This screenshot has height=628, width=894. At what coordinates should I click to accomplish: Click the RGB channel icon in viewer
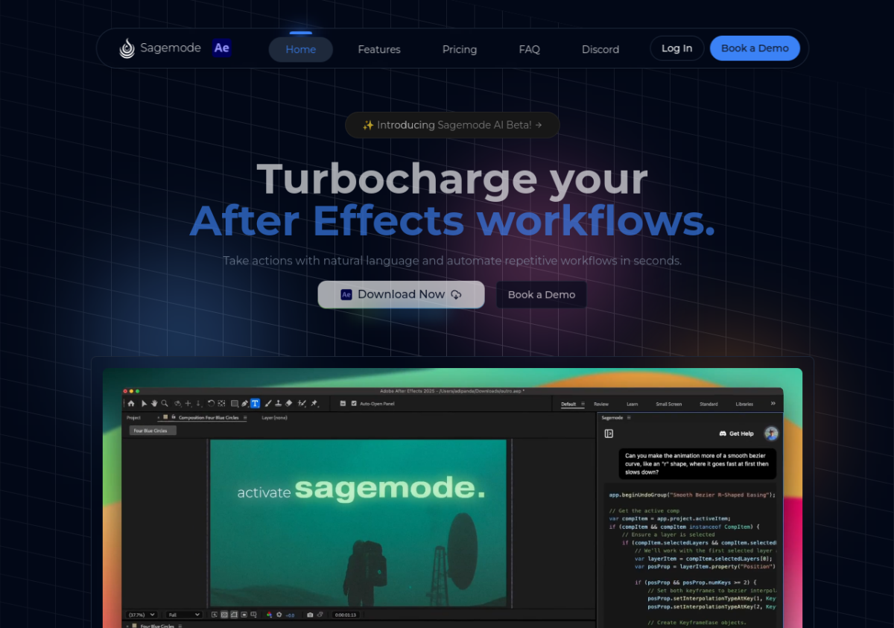[x=269, y=615]
